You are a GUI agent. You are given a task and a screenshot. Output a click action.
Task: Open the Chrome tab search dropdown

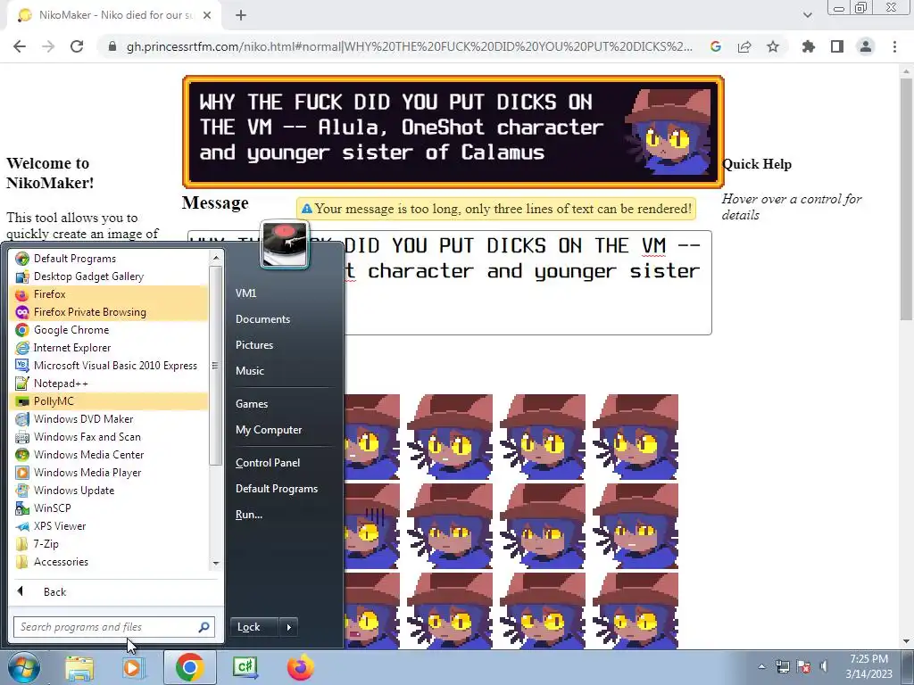tap(807, 15)
